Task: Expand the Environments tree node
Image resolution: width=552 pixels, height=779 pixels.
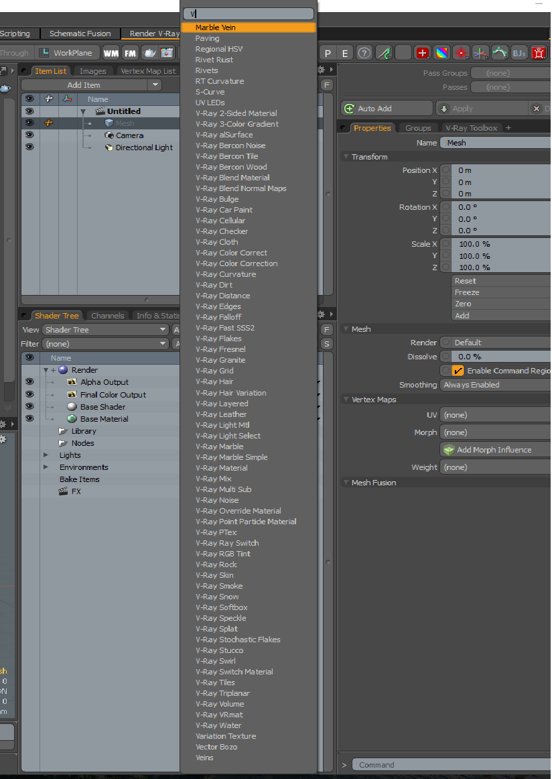Action: tap(46, 467)
